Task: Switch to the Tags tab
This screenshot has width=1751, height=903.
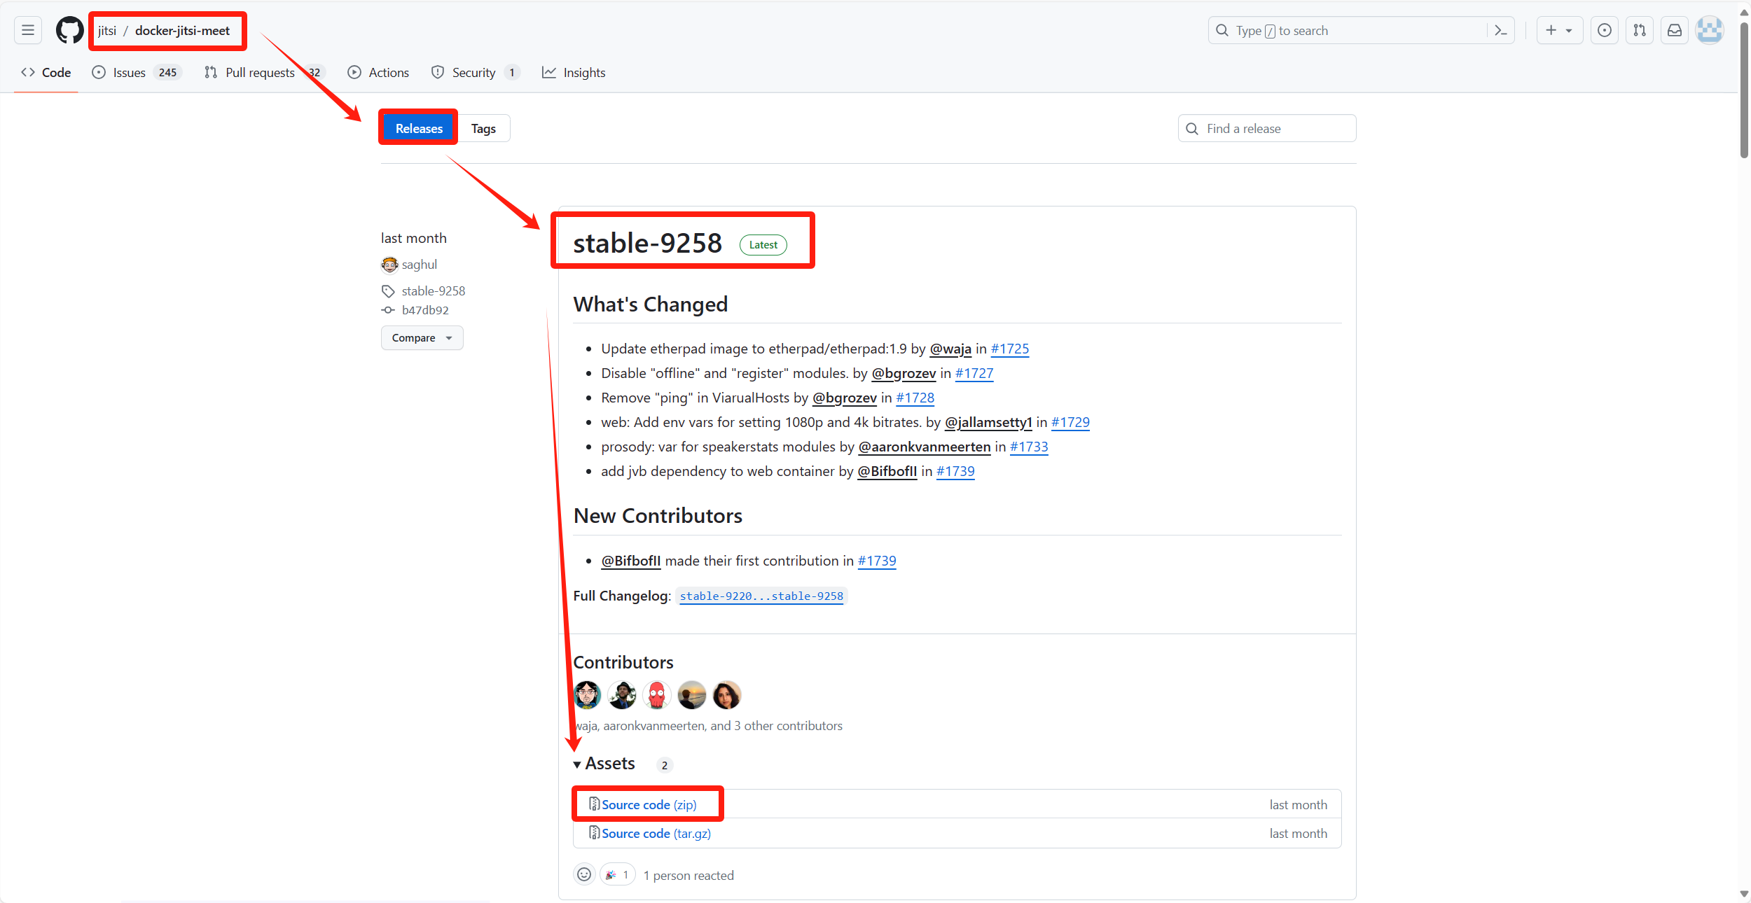Action: [483, 129]
